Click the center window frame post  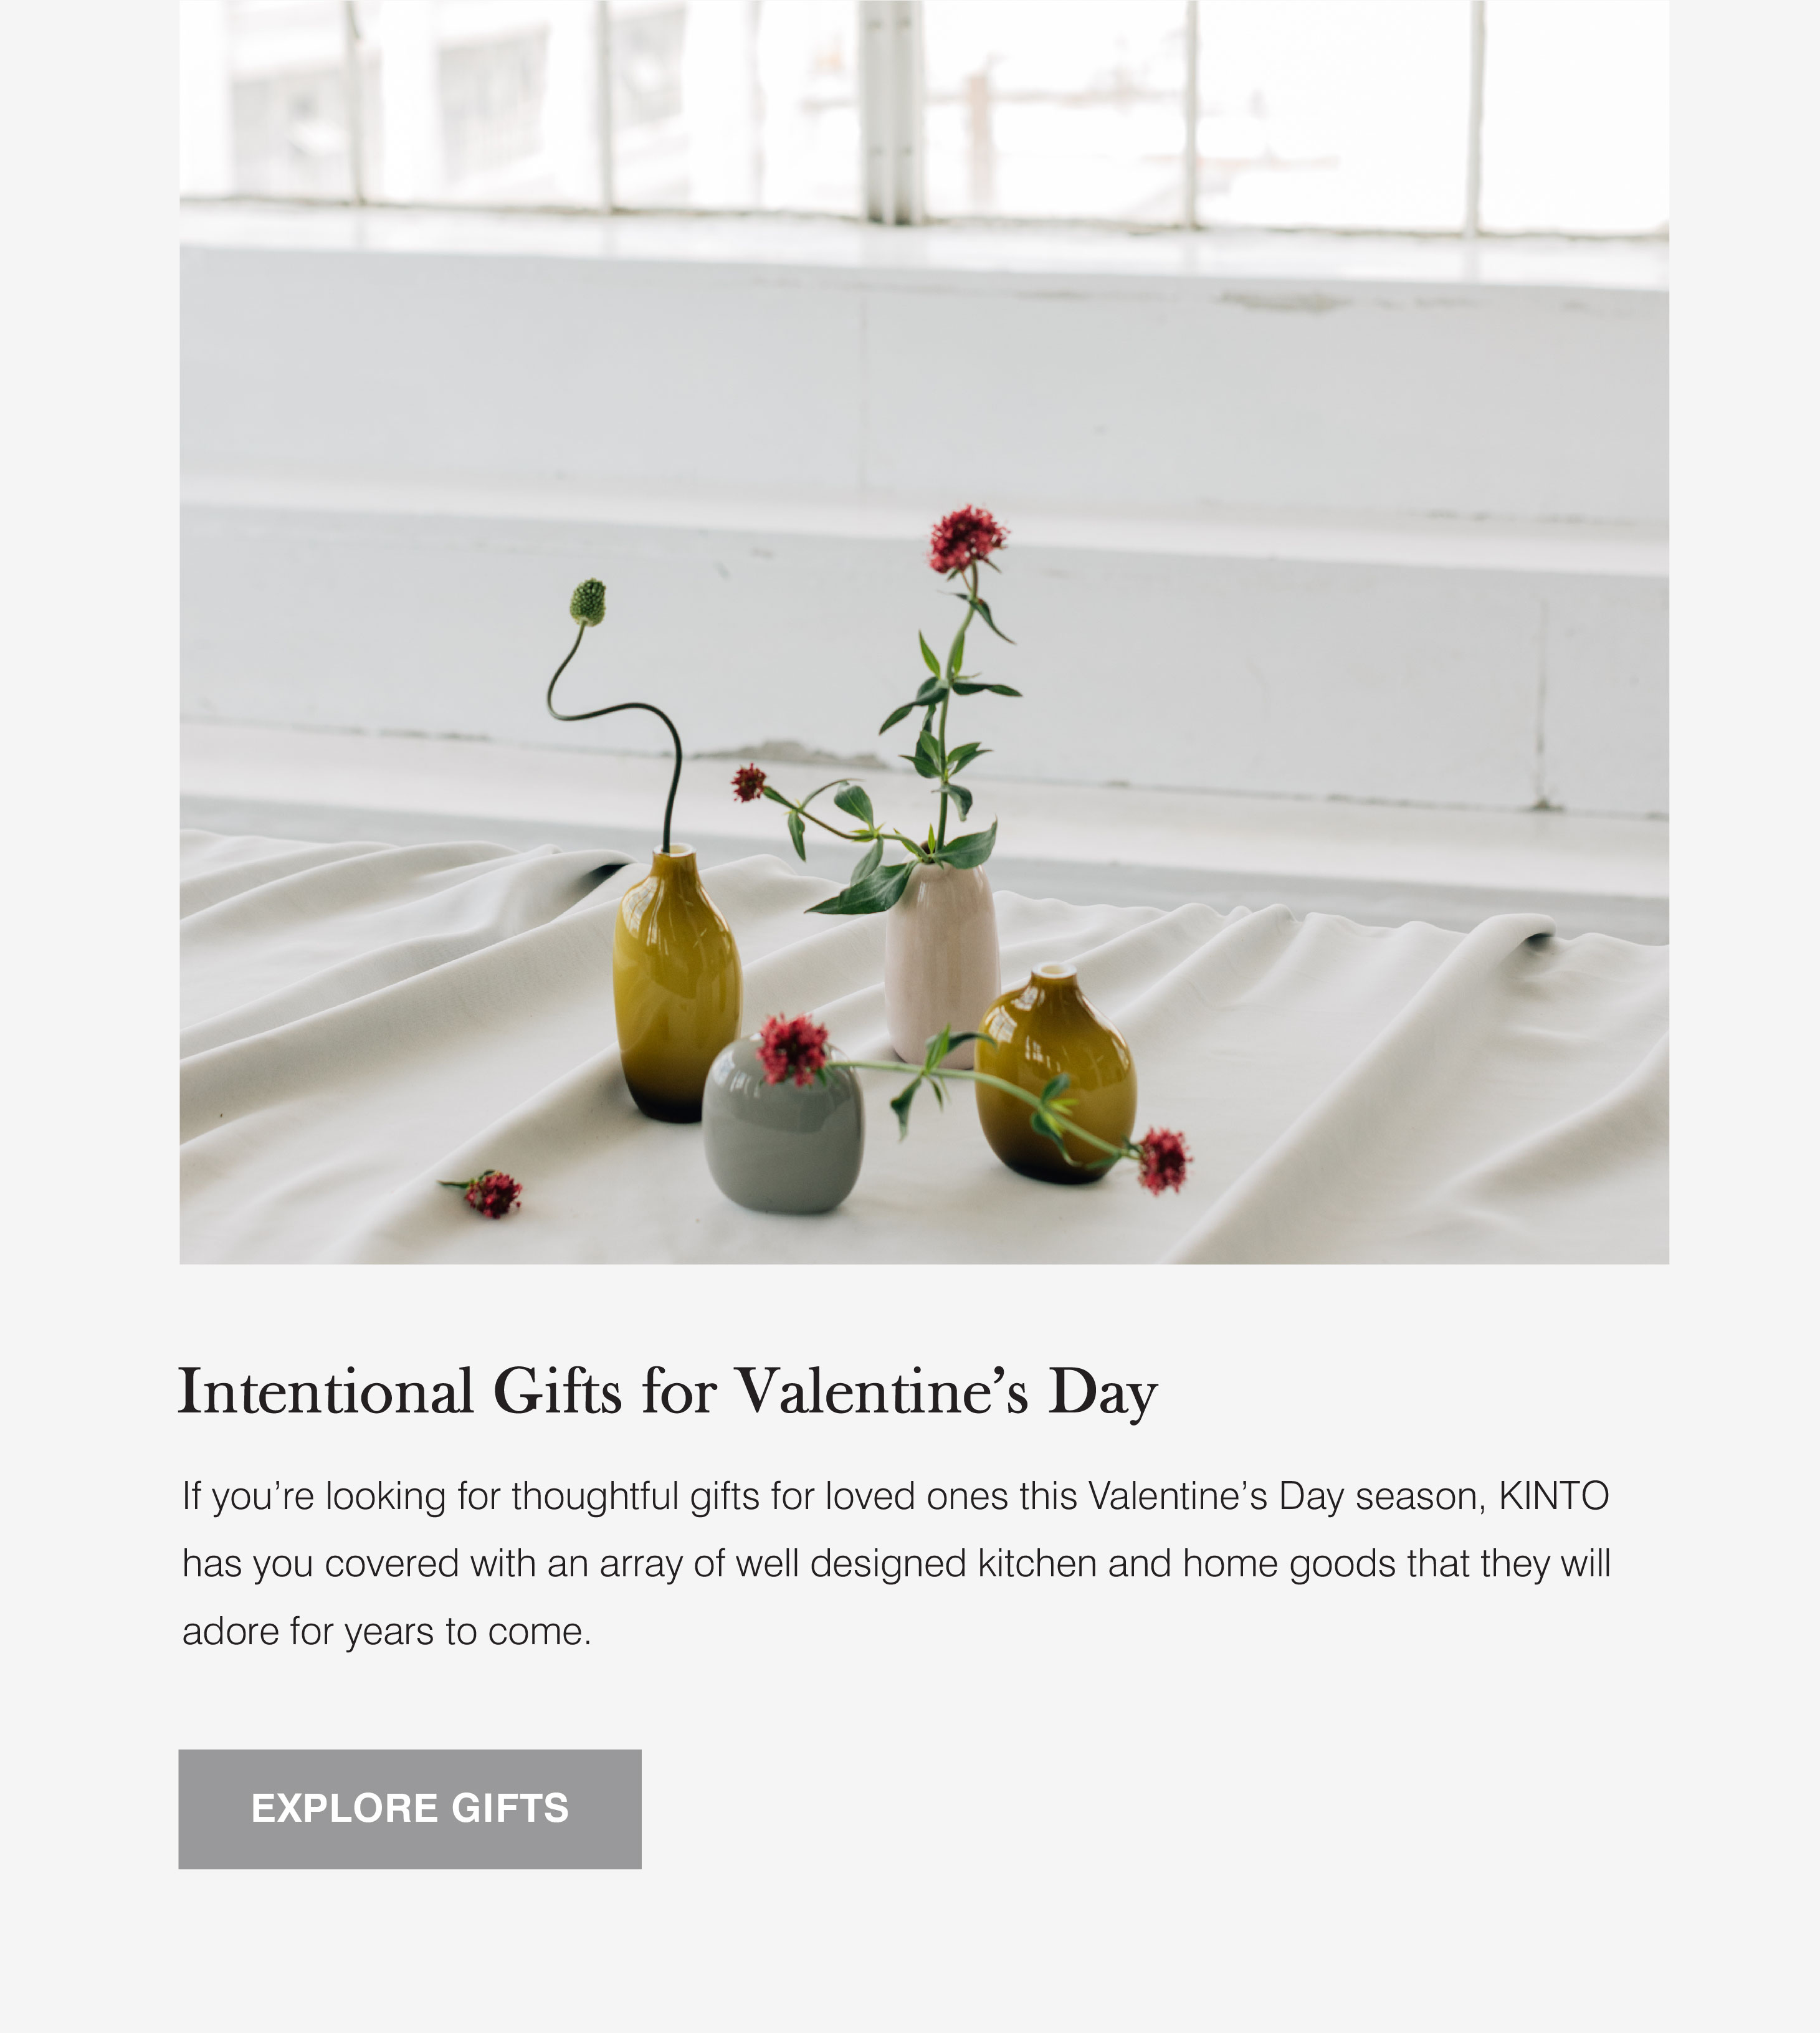(893, 112)
